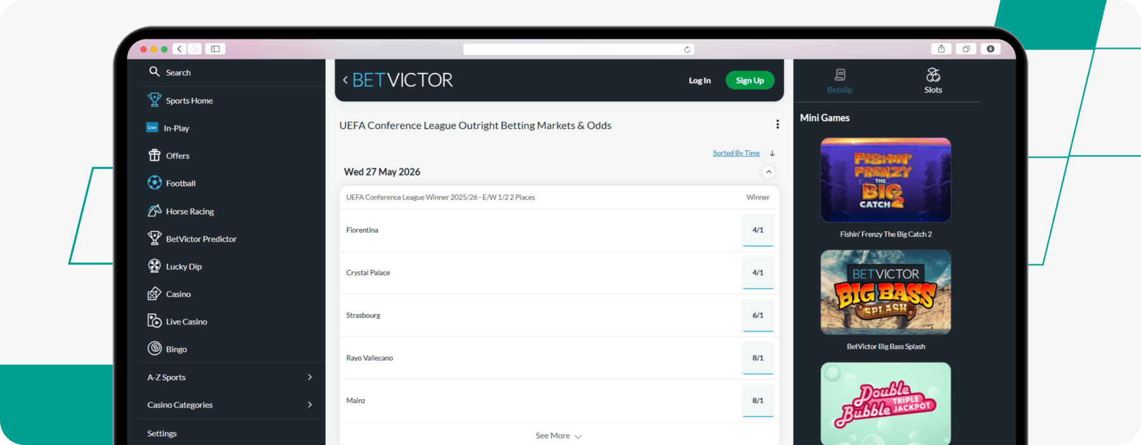
Task: Select Rayo Vallecano 8/1 odds button
Action: 757,358
